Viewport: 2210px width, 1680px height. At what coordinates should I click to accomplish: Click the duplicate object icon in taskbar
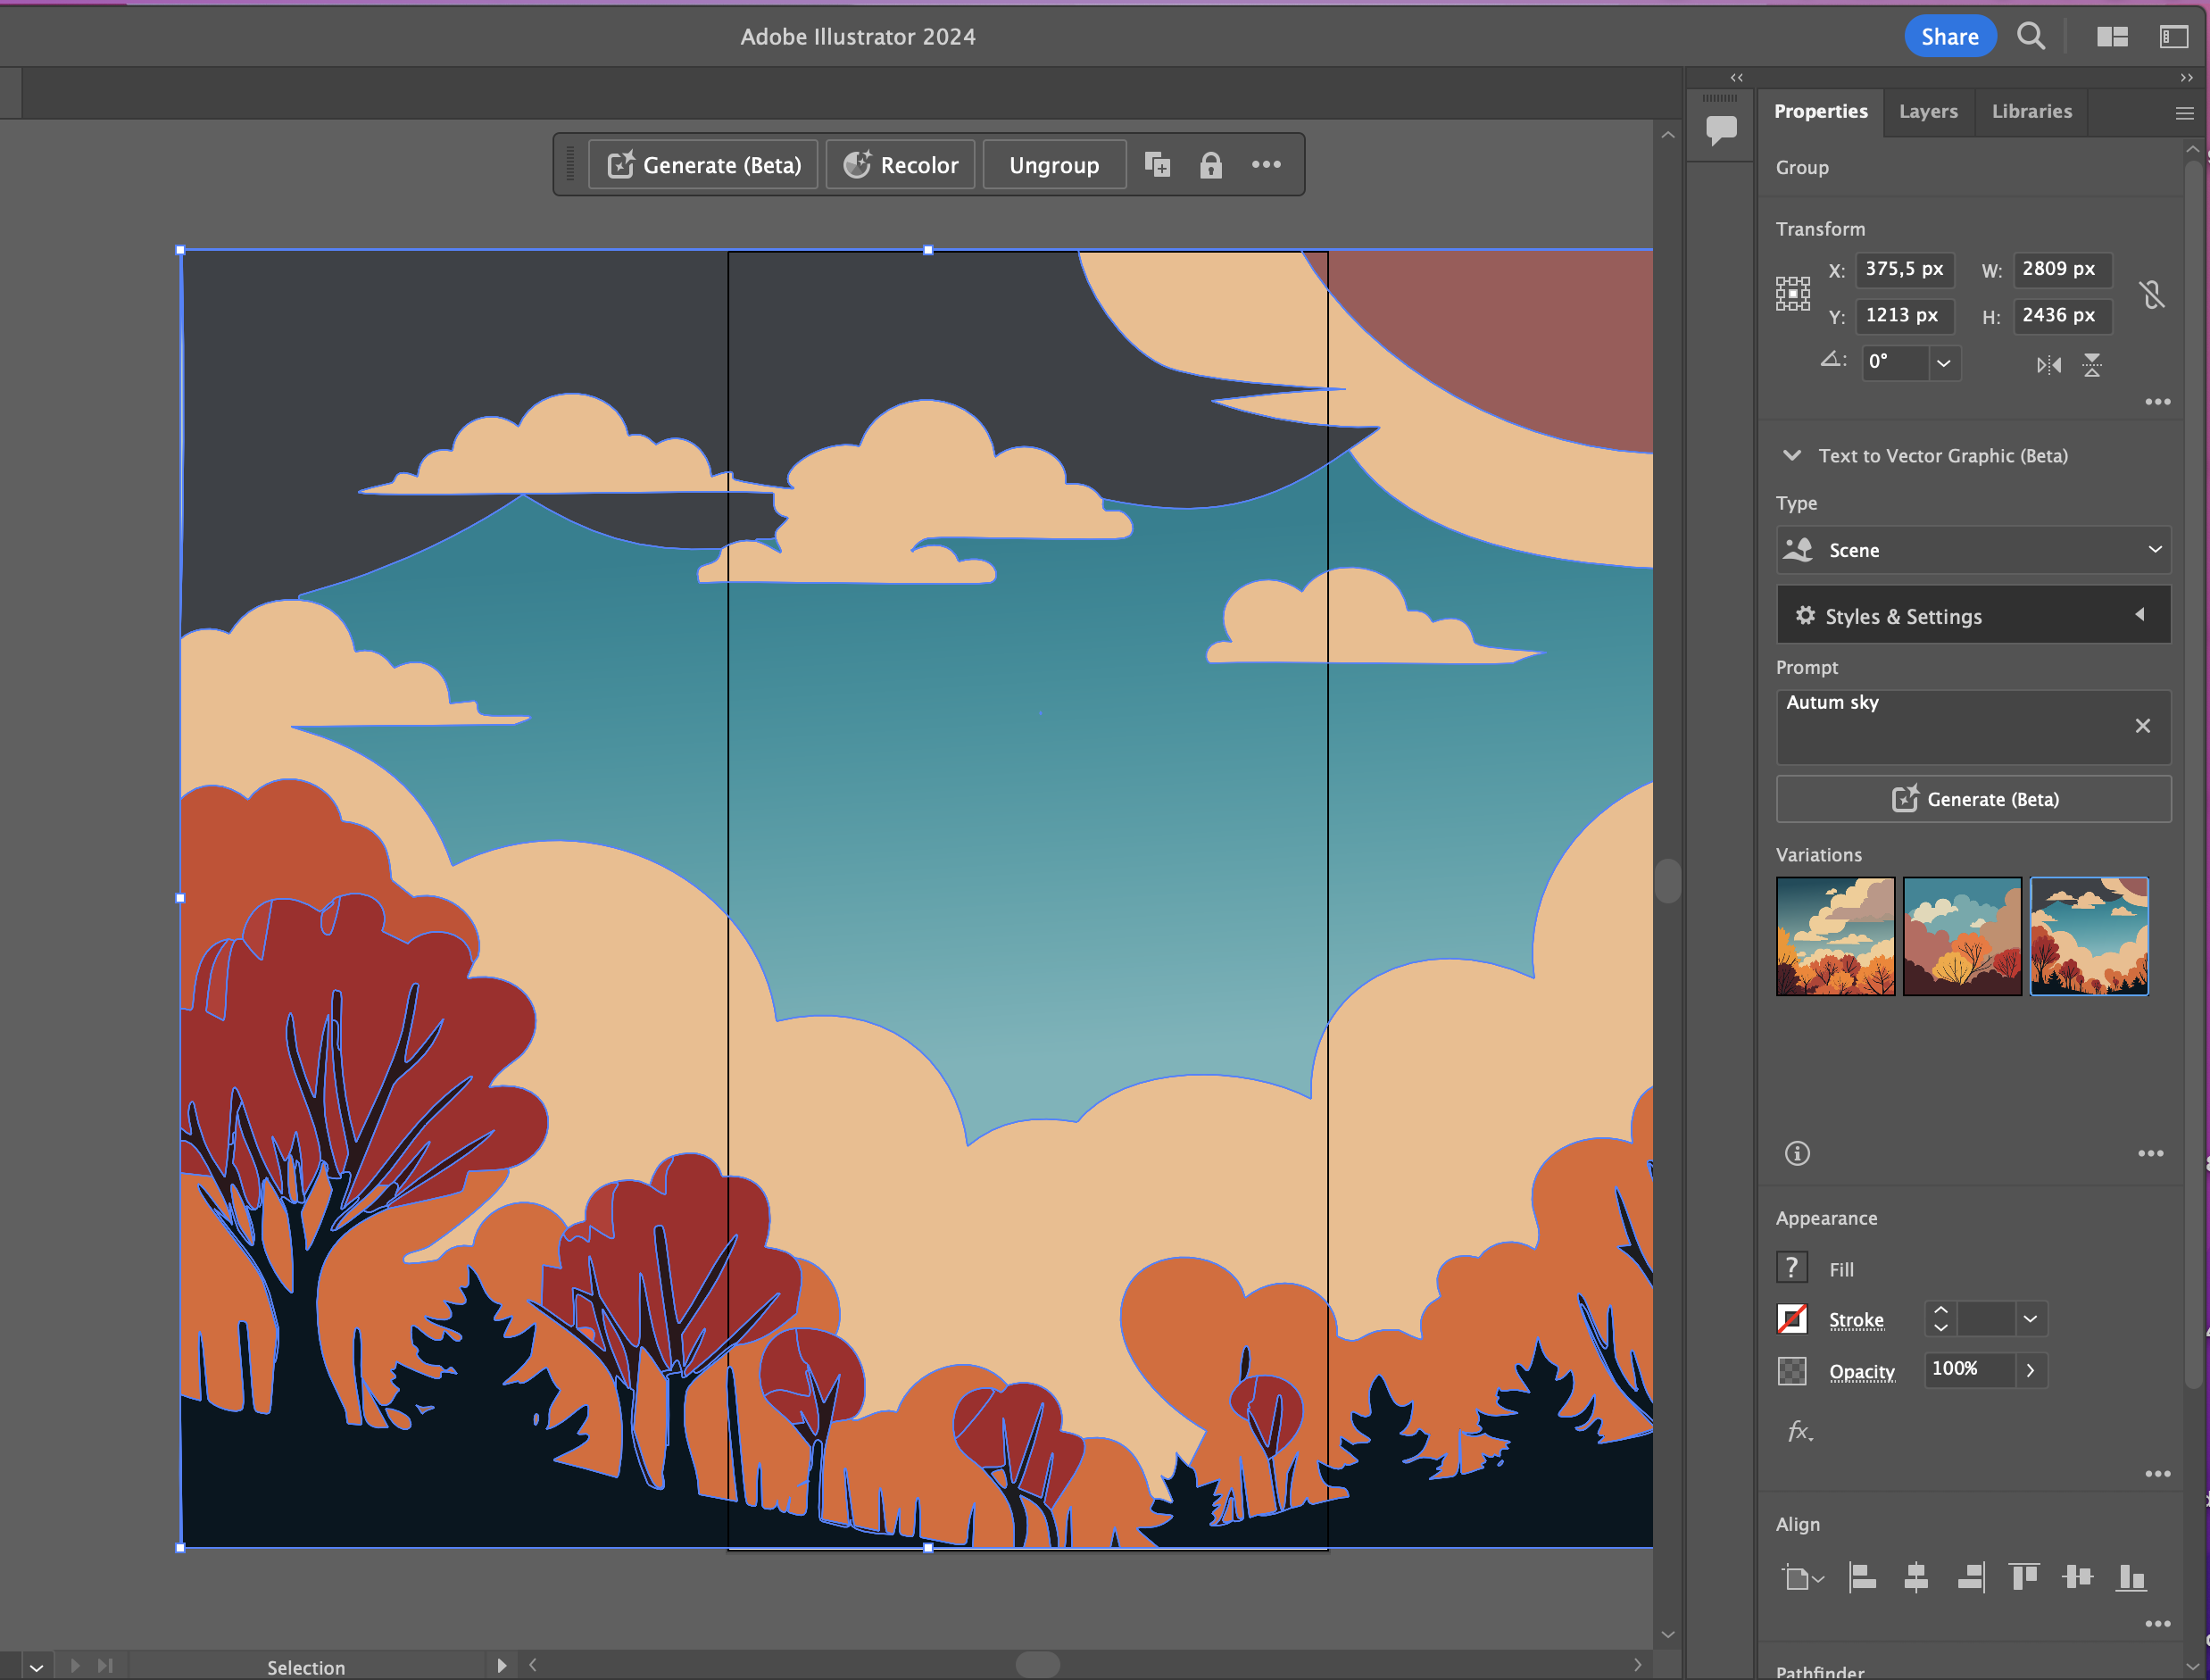(x=1157, y=165)
